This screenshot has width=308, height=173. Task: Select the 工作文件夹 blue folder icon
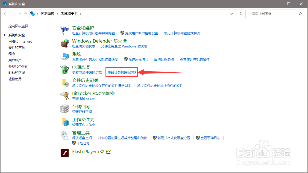click(x=65, y=122)
